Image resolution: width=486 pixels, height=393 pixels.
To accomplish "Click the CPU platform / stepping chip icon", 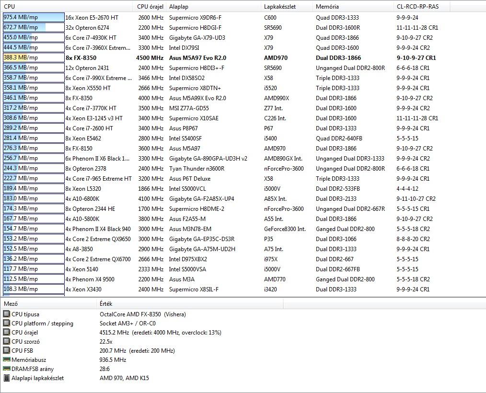I will tap(6, 323).
